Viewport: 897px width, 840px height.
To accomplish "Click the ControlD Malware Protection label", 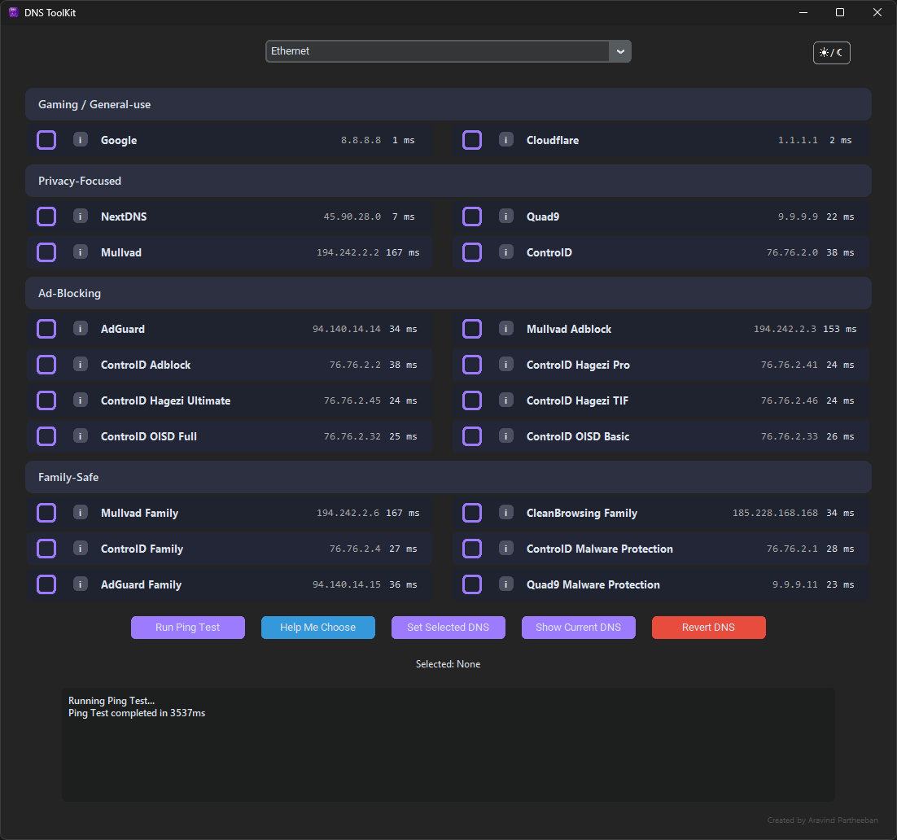I will 600,549.
